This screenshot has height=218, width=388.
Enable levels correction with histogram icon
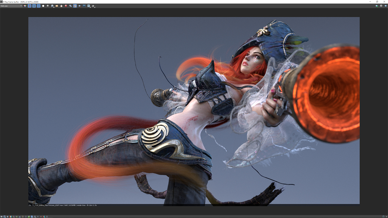19,216
